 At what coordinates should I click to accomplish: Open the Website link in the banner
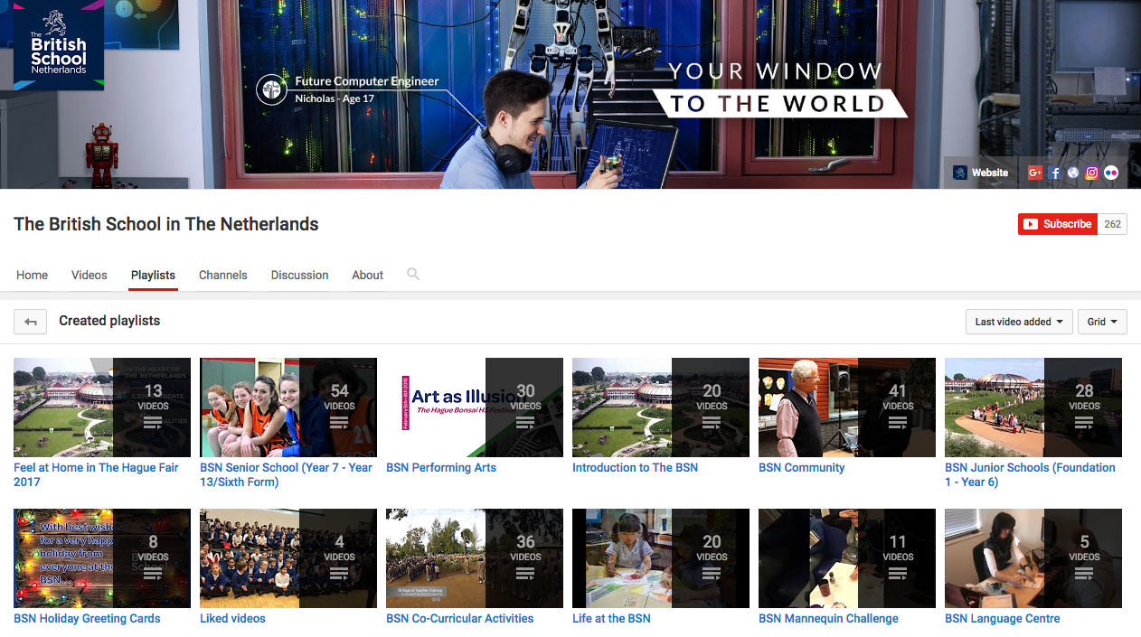(x=981, y=173)
